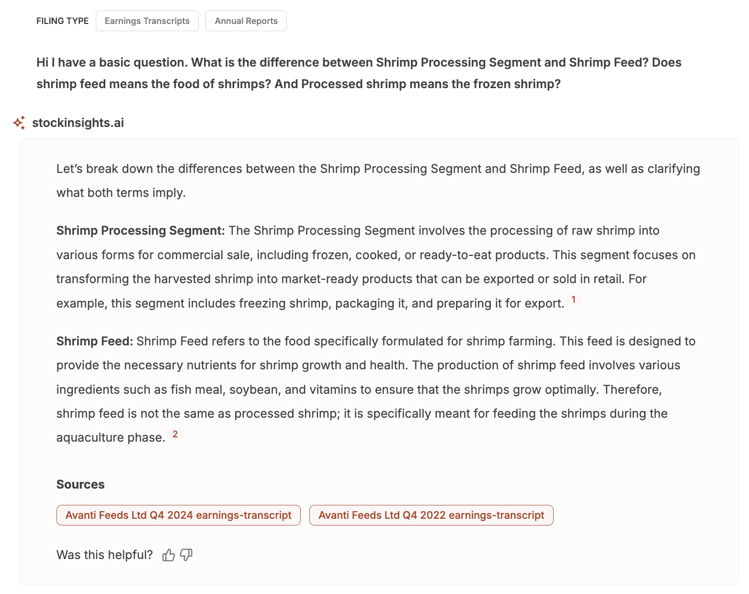Click the words "aquaculture phase" in the answer
Viewport: 749px width, 594px height.
pyautogui.click(x=111, y=438)
